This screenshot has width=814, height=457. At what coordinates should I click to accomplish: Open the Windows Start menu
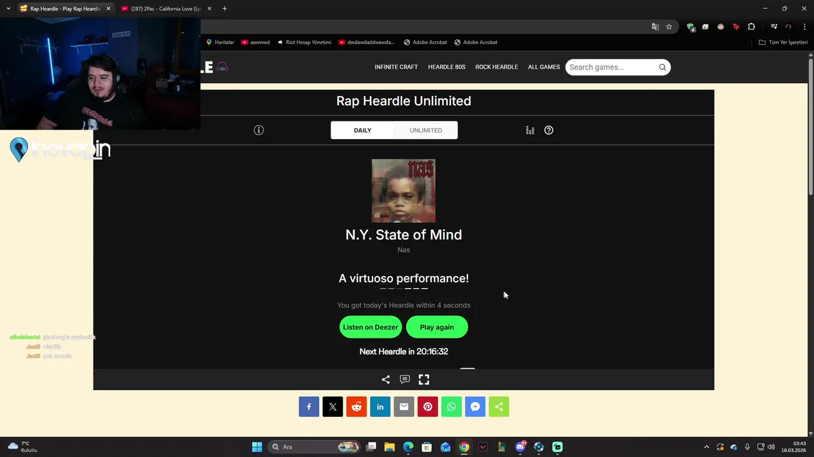tap(257, 447)
